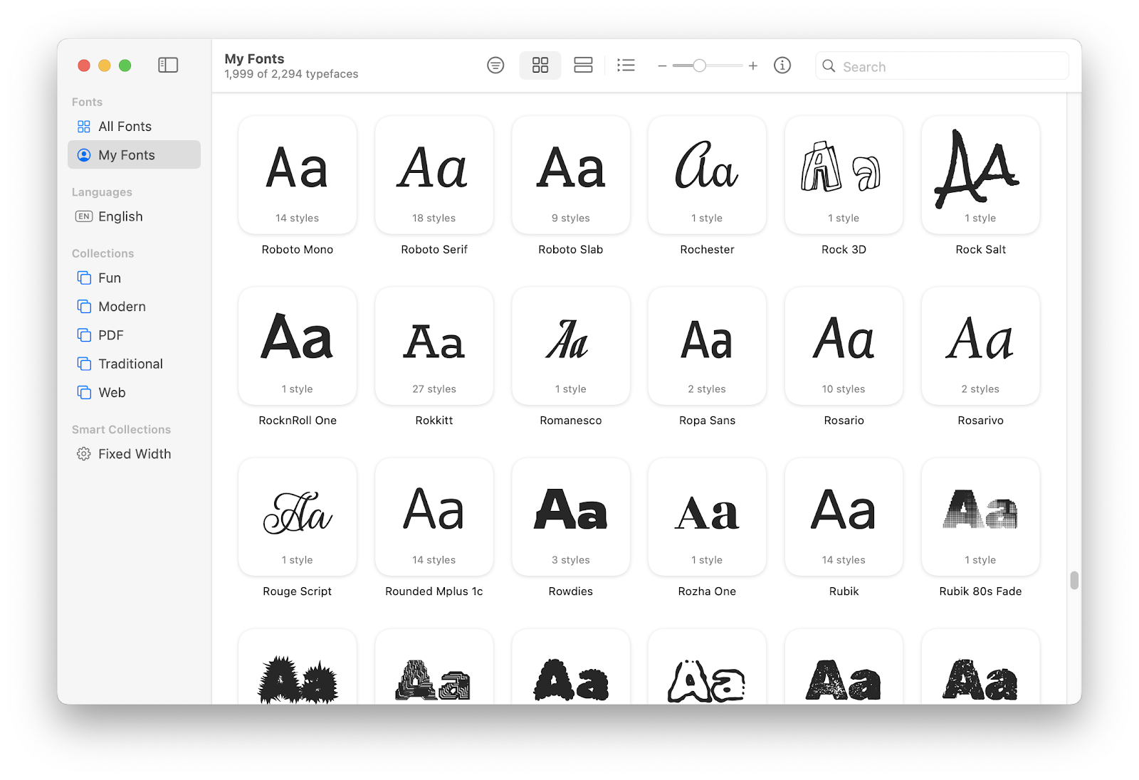Click the Modern collection icon
The width and height of the screenshot is (1139, 780).
pos(84,307)
